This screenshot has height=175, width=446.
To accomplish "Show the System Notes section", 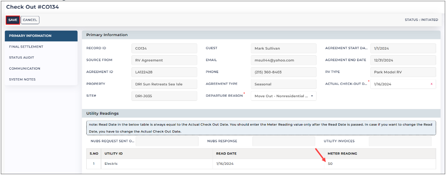I will pos(41,80).
